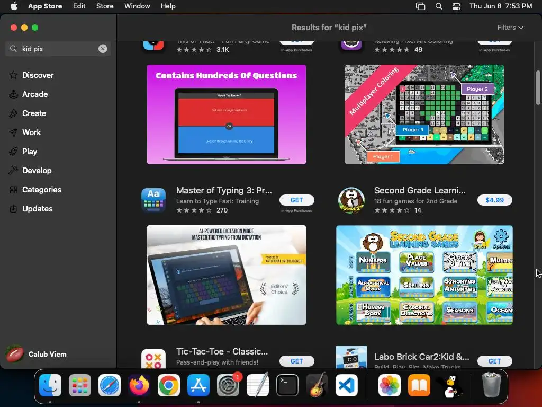The height and width of the screenshot is (407, 542).
Task: Click Calub Viem account avatar
Action: tap(15, 354)
